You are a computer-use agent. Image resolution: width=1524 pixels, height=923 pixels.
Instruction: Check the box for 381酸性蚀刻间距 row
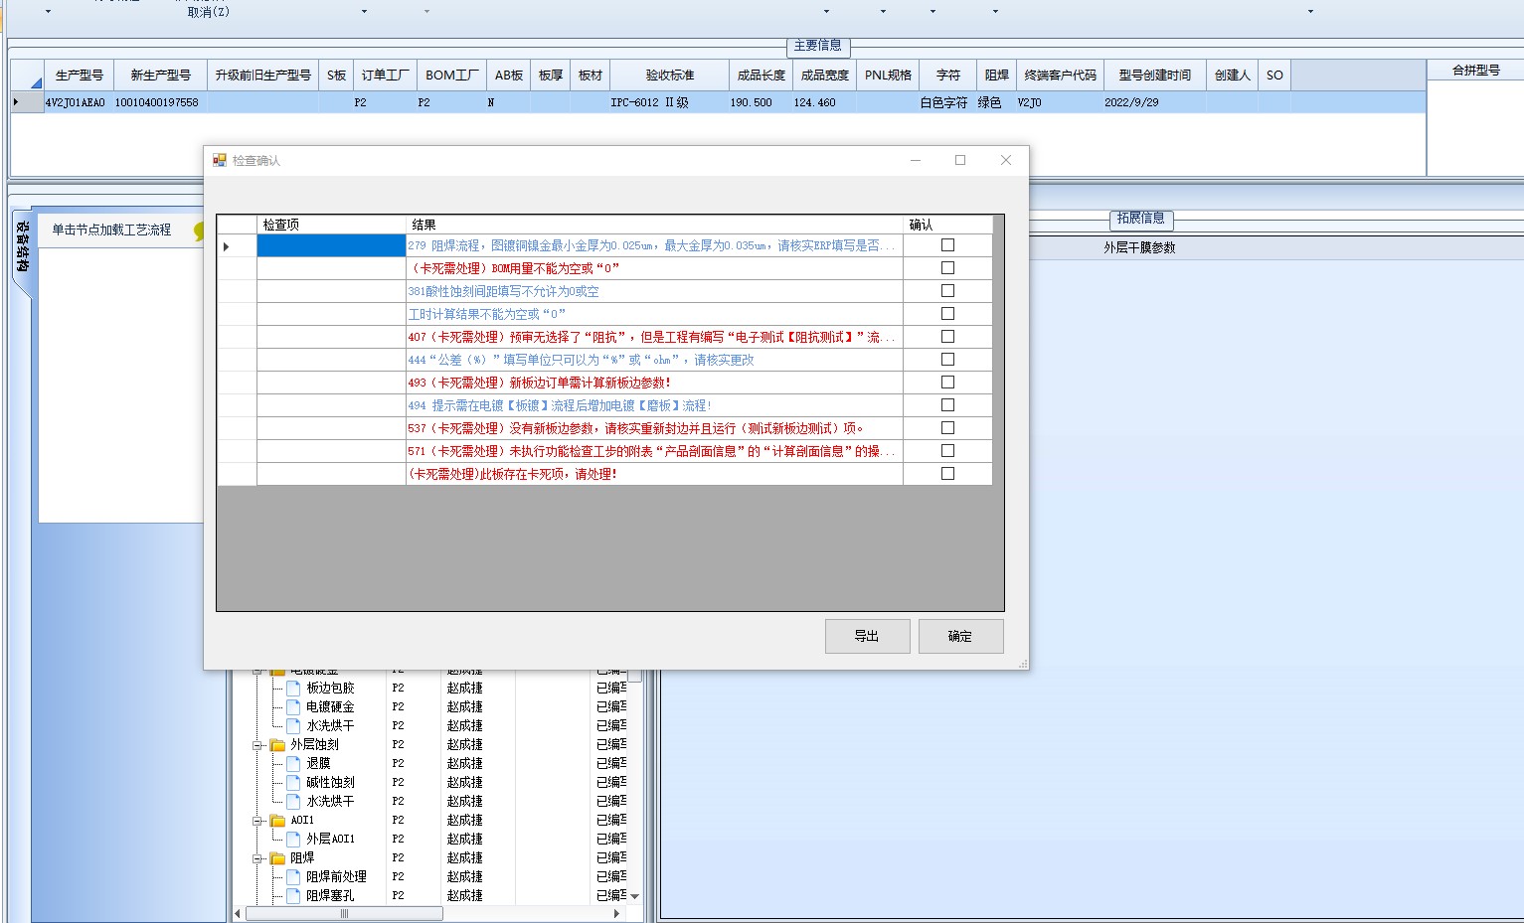(x=947, y=290)
